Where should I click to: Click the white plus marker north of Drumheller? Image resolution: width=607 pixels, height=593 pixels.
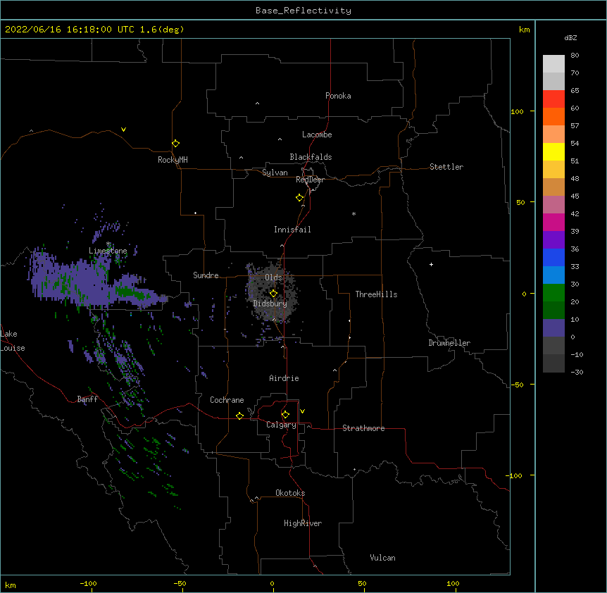pos(431,264)
